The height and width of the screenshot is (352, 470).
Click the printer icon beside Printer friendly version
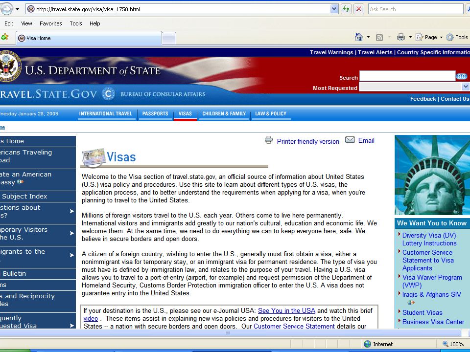pyautogui.click(x=269, y=140)
